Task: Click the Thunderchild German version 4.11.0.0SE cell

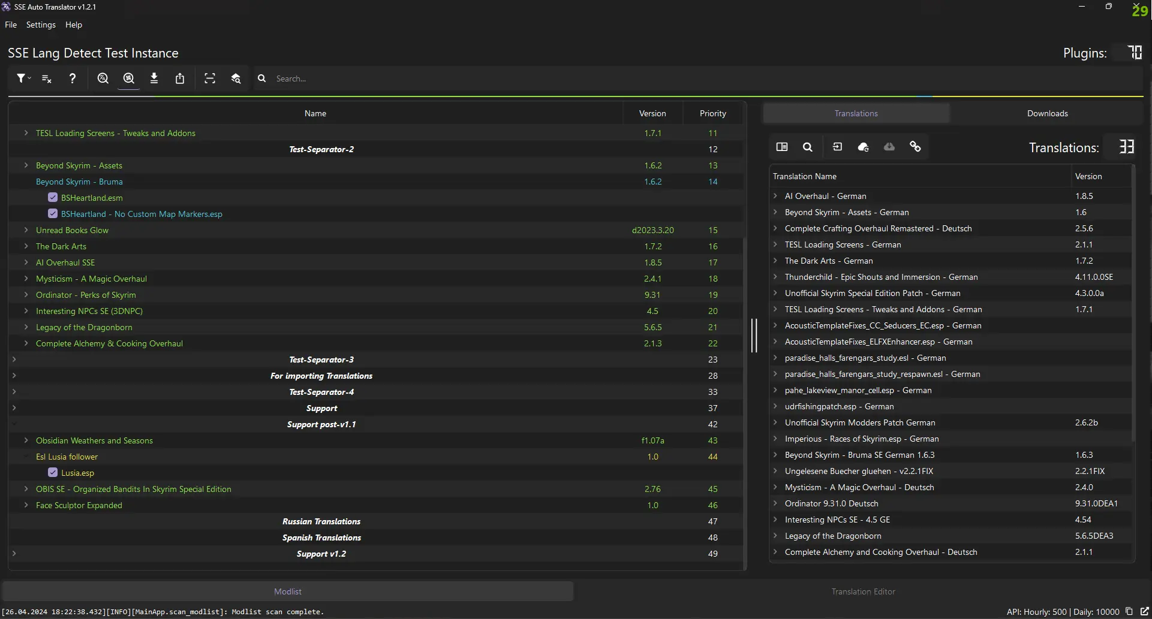Action: [1094, 277]
